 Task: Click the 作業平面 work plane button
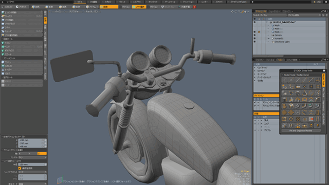pyautogui.click(x=185, y=7)
